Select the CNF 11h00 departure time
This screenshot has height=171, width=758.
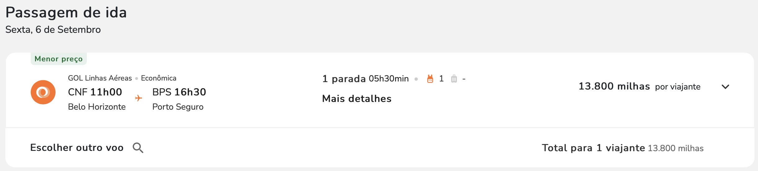(x=95, y=92)
